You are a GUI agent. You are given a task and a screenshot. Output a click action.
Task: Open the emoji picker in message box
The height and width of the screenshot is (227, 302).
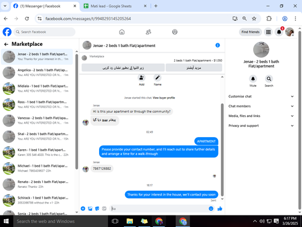click(211, 208)
